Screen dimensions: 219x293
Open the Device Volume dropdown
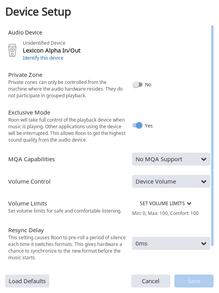tap(171, 181)
